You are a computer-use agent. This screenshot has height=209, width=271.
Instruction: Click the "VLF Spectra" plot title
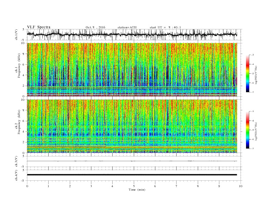[x=39, y=27]
